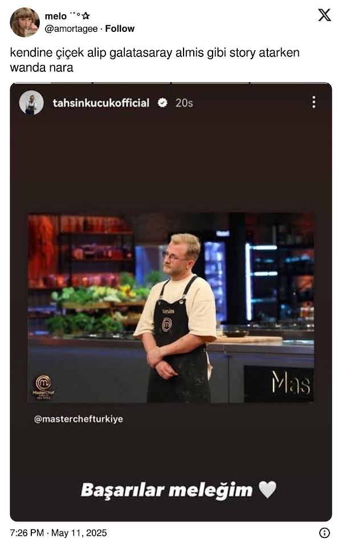Open the @amortagee handle link

(71, 28)
